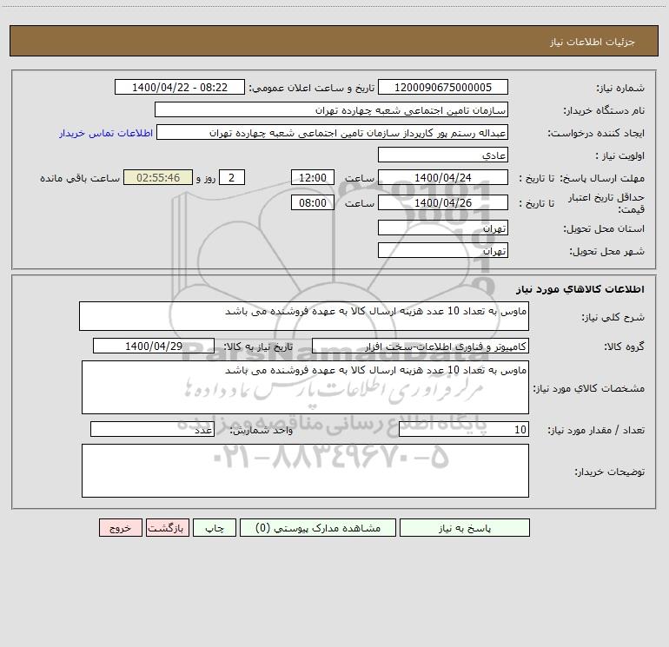Select the شماره نیاز field 1200090675000005

(443, 87)
